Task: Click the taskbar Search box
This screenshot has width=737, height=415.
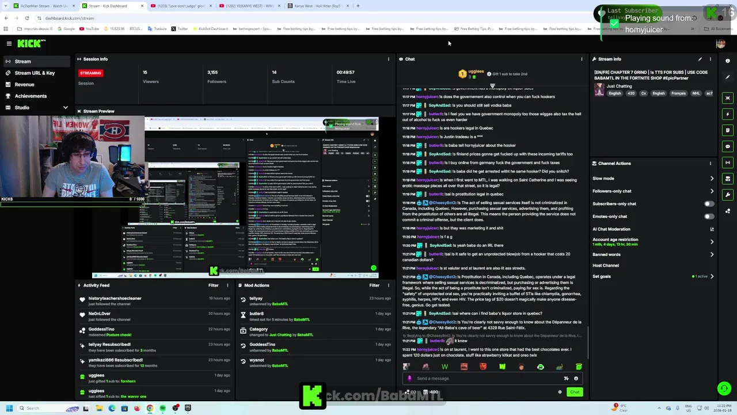Action: tap(49, 408)
